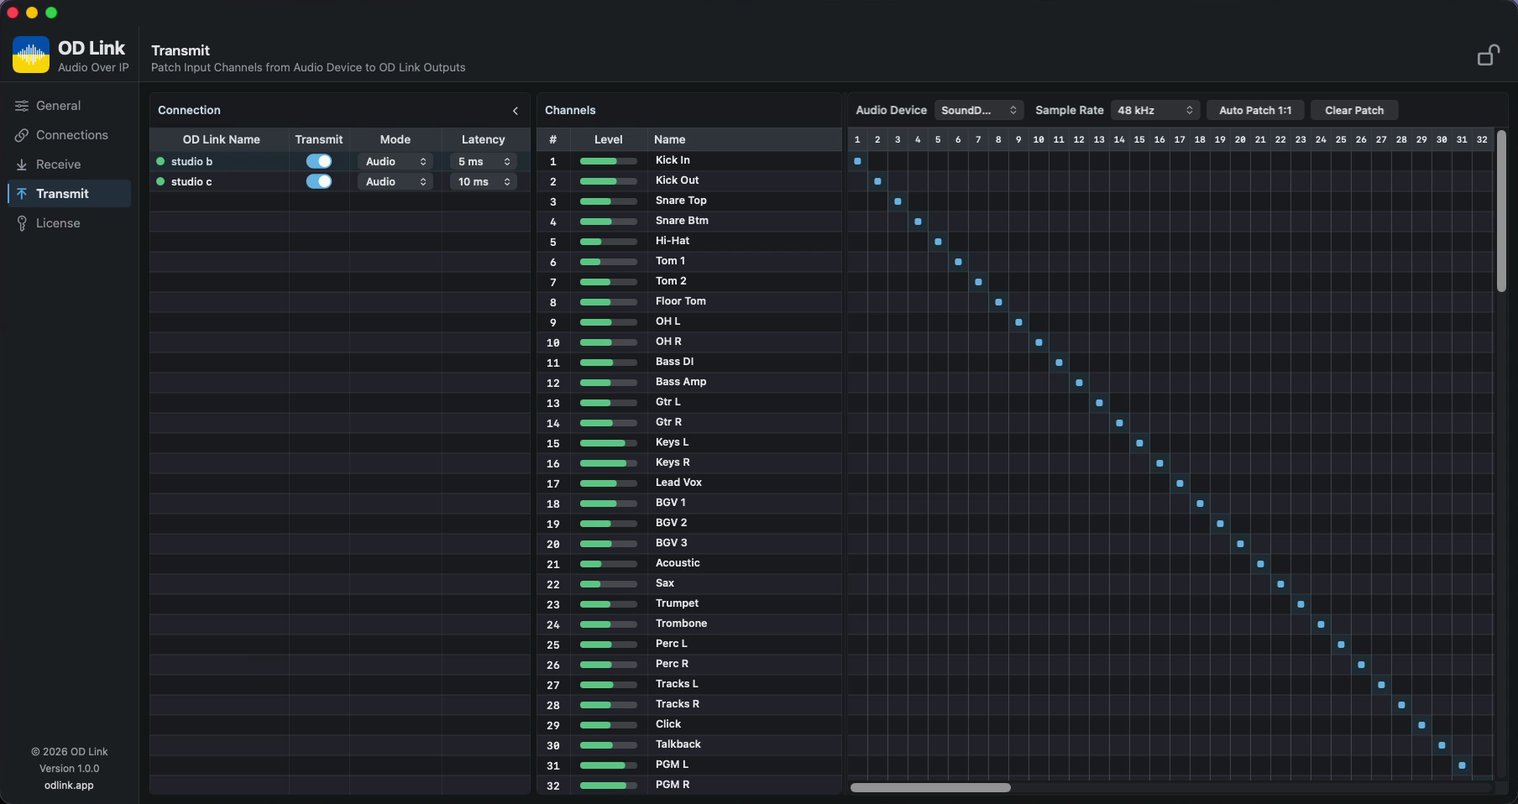
Task: Click the Kick In level meter
Action: pyautogui.click(x=608, y=161)
